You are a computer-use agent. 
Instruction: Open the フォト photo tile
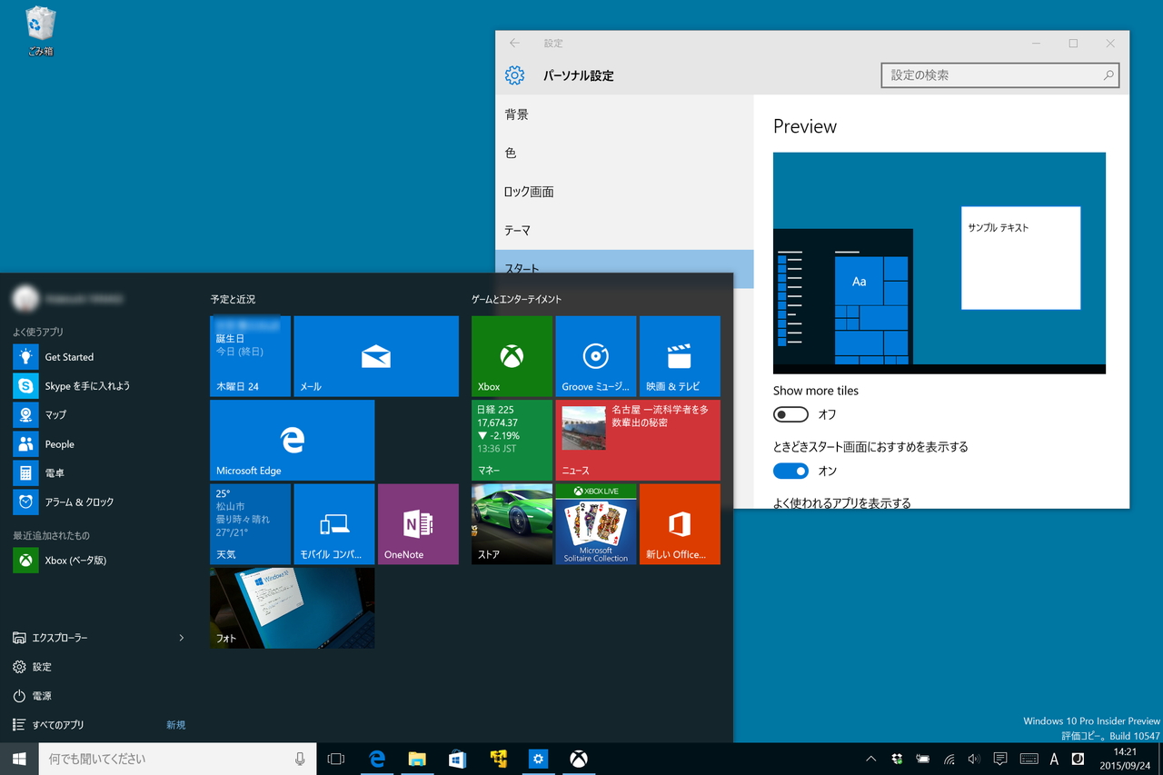(x=292, y=608)
